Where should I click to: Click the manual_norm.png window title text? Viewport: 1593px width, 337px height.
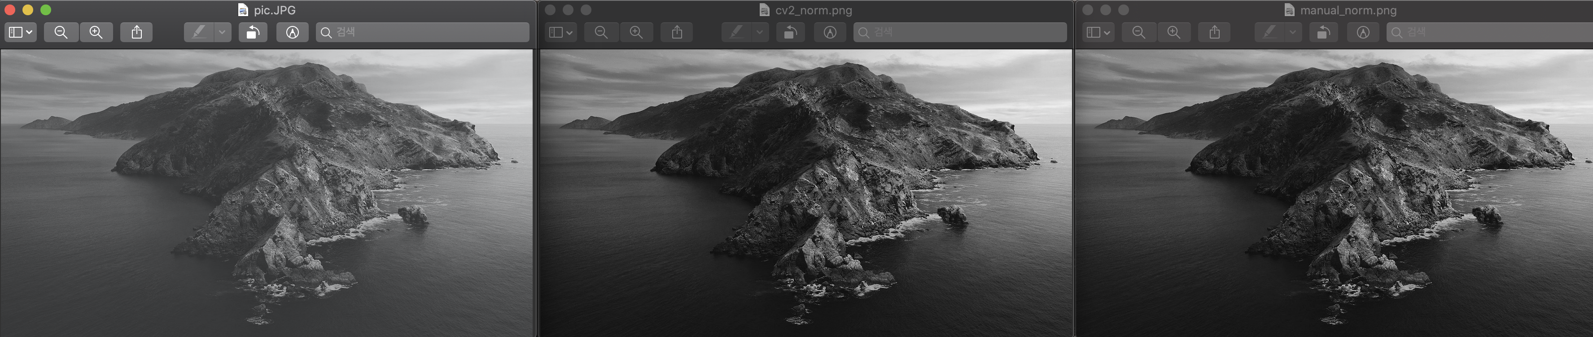pyautogui.click(x=1348, y=10)
